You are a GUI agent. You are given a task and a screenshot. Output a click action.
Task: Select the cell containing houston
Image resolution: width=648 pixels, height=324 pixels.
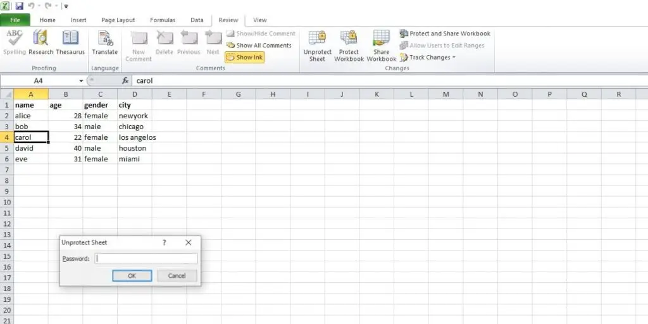[x=135, y=148]
